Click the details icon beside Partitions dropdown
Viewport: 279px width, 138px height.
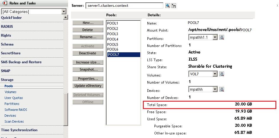222,37
